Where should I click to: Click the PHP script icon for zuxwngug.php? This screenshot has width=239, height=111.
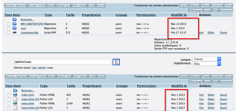pyautogui.click(x=15, y=33)
